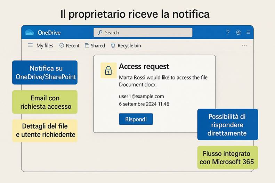Toggle navigation menu beside My files

point(30,45)
